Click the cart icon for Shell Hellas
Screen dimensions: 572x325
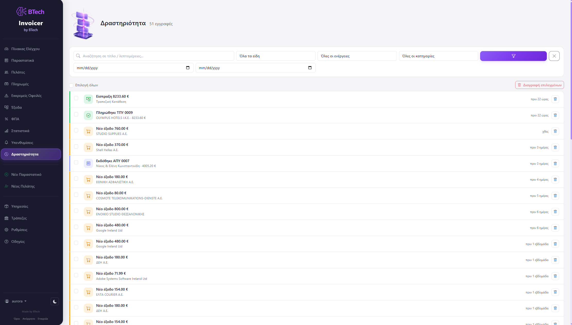[x=88, y=147]
